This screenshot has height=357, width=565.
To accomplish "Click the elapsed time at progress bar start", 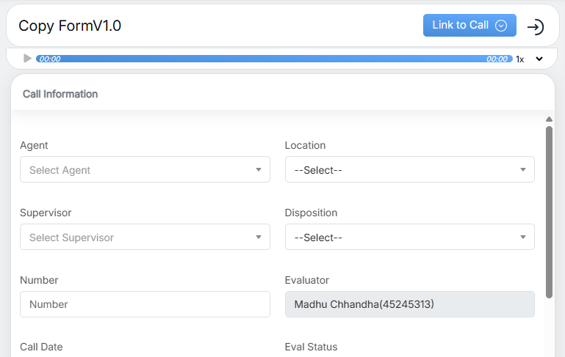I will coord(49,59).
